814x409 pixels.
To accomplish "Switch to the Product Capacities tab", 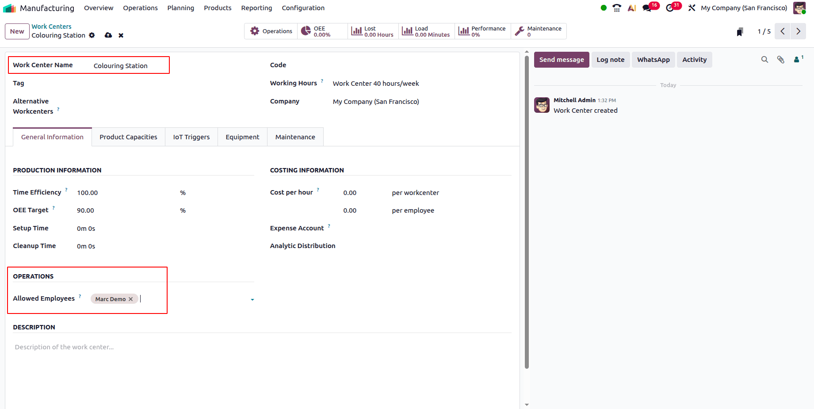I will coord(128,137).
